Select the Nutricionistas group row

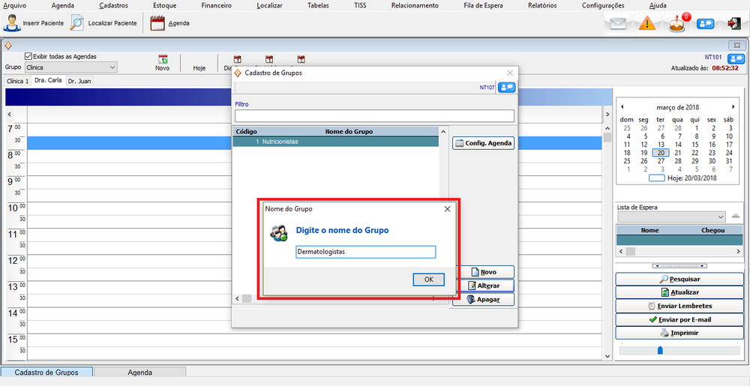336,142
